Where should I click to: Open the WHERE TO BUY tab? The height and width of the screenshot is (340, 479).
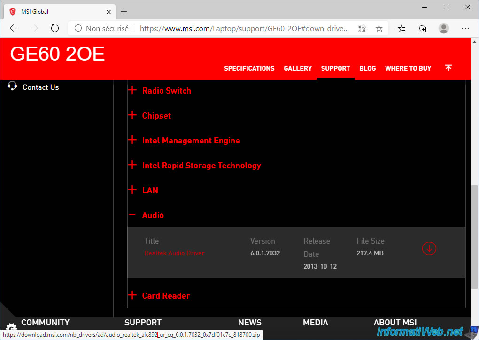(408, 68)
